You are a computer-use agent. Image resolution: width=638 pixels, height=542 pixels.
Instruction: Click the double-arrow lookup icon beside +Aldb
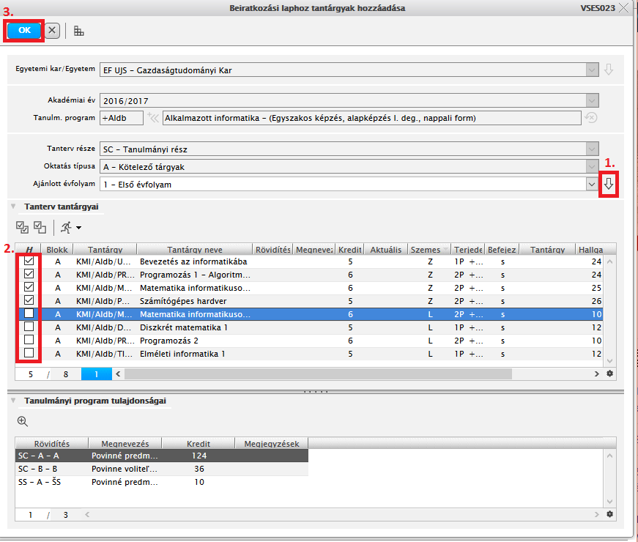[x=152, y=117]
